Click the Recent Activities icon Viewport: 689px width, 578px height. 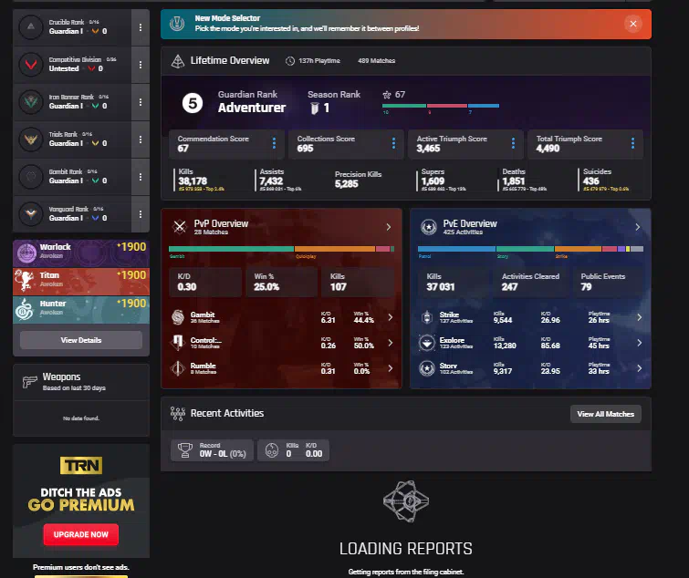tap(178, 413)
